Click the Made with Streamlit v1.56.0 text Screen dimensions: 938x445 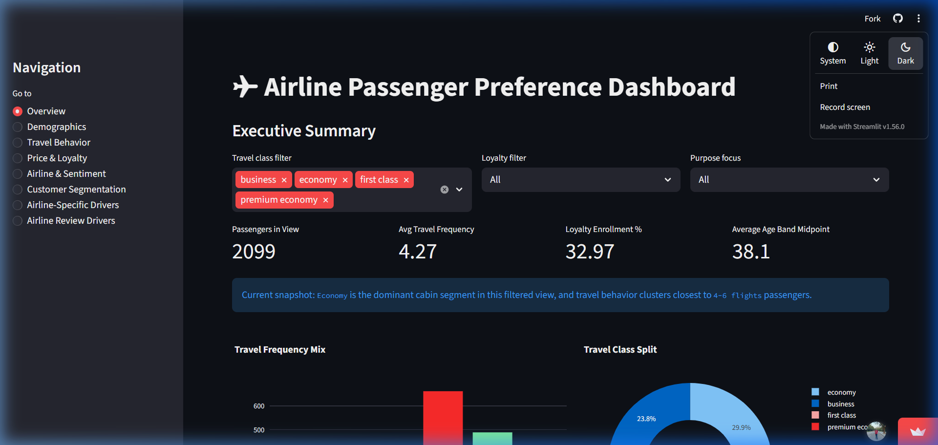tap(862, 127)
